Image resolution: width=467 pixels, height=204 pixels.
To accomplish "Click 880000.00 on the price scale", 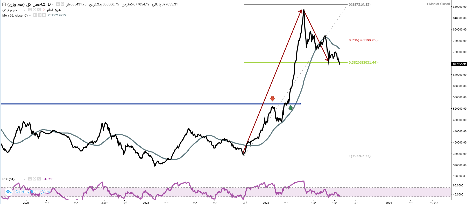I will pos(460,7).
